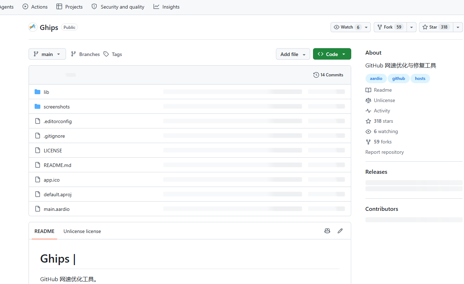Open the main branch selector dropdown

(x=47, y=54)
